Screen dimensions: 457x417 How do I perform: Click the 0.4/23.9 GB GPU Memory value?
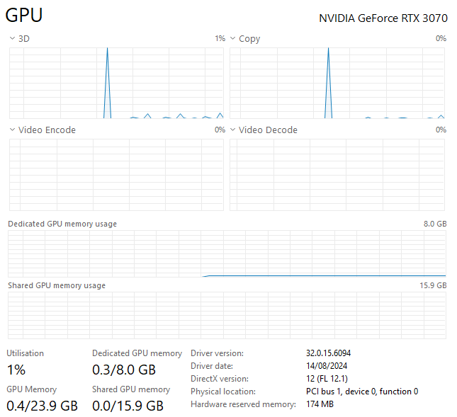(x=42, y=406)
